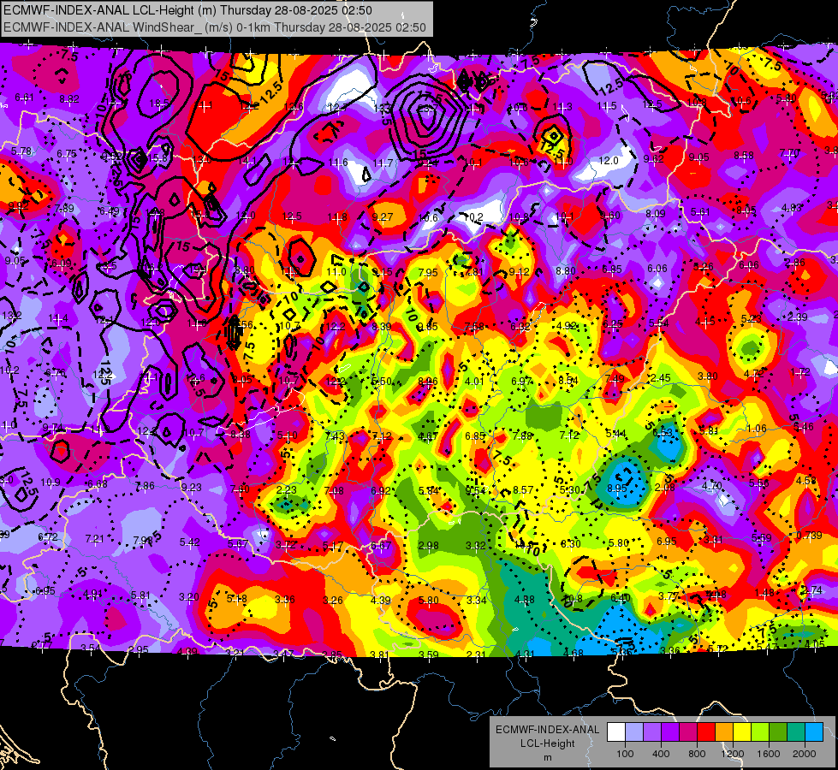Click the map value '0.739'

pos(809,536)
